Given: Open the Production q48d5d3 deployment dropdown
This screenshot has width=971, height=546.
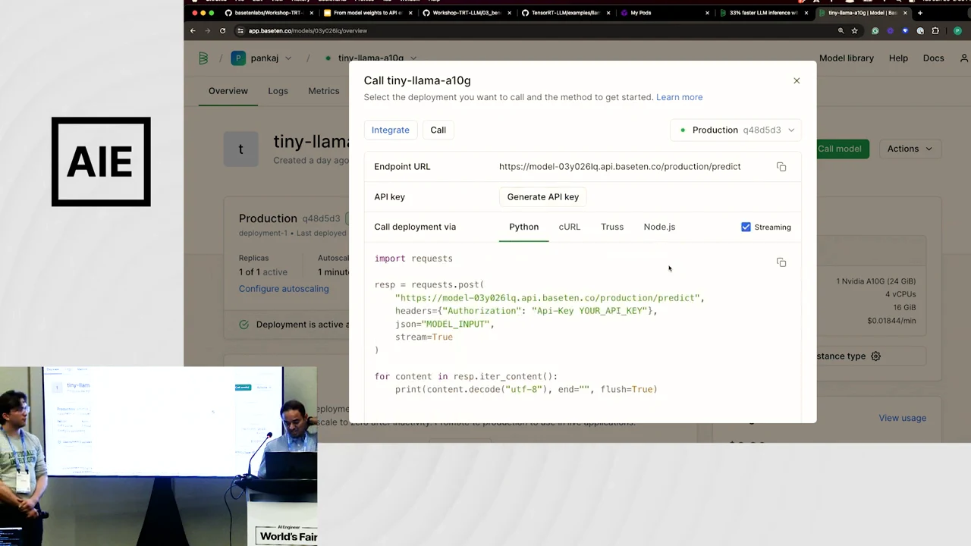Looking at the screenshot, I should [736, 130].
